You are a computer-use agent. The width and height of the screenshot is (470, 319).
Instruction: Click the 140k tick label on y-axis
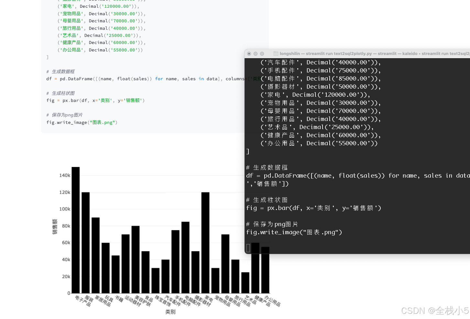pos(65,175)
